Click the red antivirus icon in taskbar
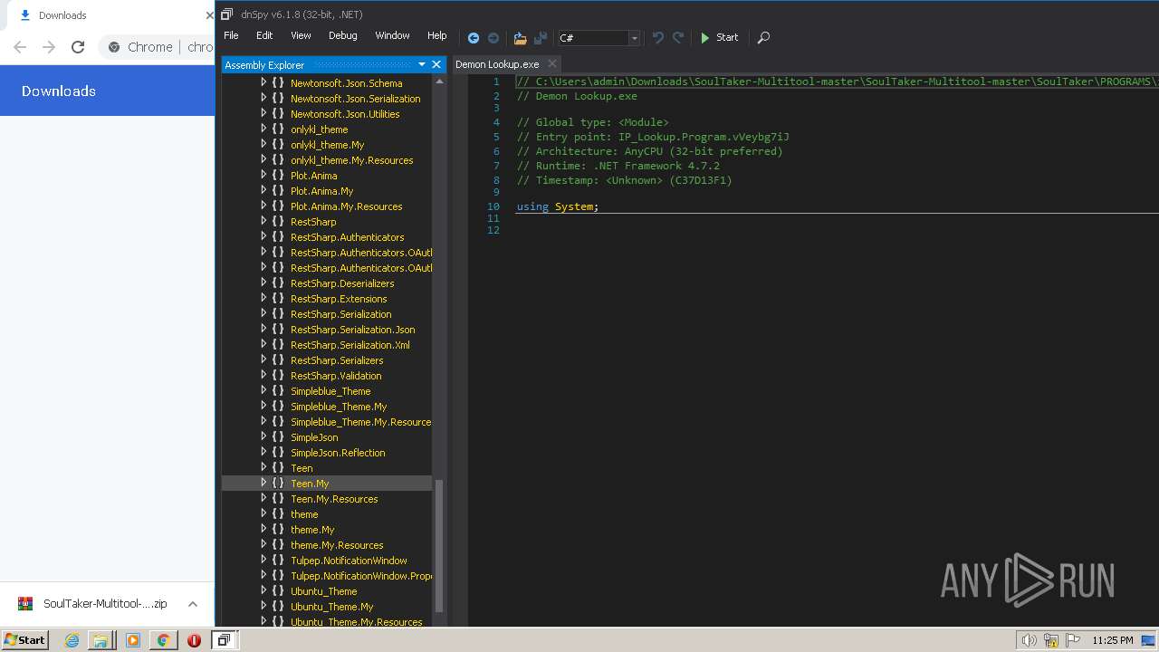1159x652 pixels. (194, 640)
